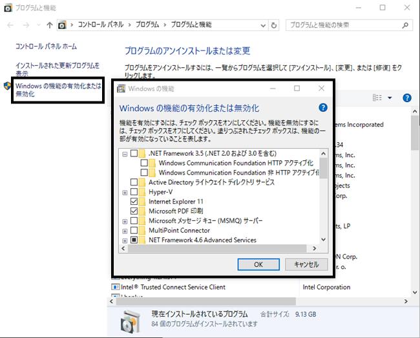Click the Windows Features dialog title icon

pos(121,89)
